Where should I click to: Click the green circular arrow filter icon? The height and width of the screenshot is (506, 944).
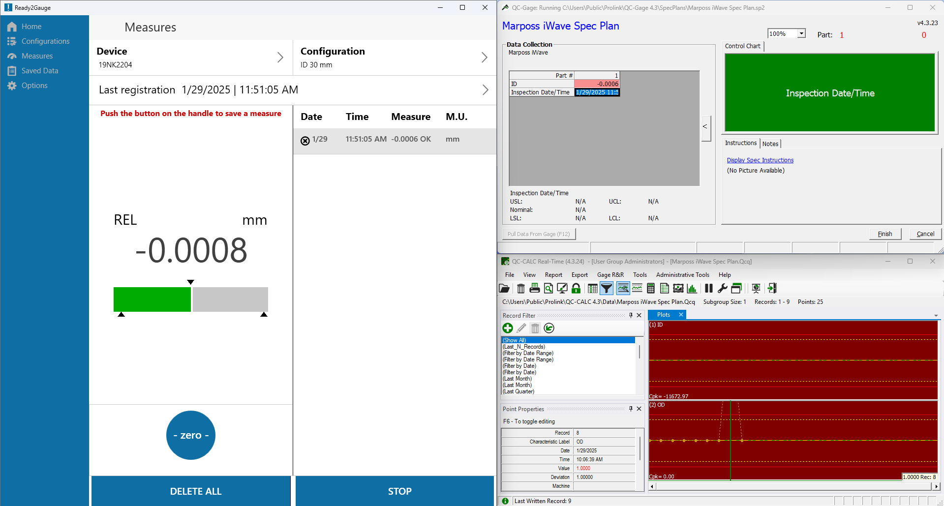click(x=549, y=328)
